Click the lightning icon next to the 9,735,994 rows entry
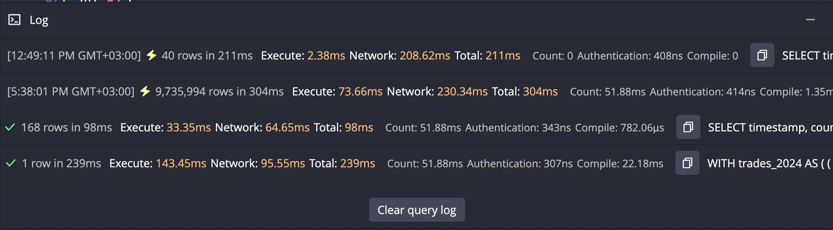Image resolution: width=833 pixels, height=230 pixels. tap(145, 91)
